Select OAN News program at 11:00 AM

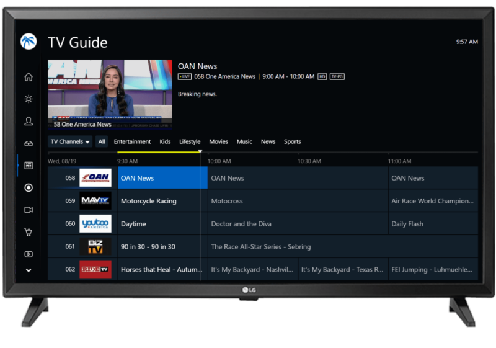click(x=433, y=178)
